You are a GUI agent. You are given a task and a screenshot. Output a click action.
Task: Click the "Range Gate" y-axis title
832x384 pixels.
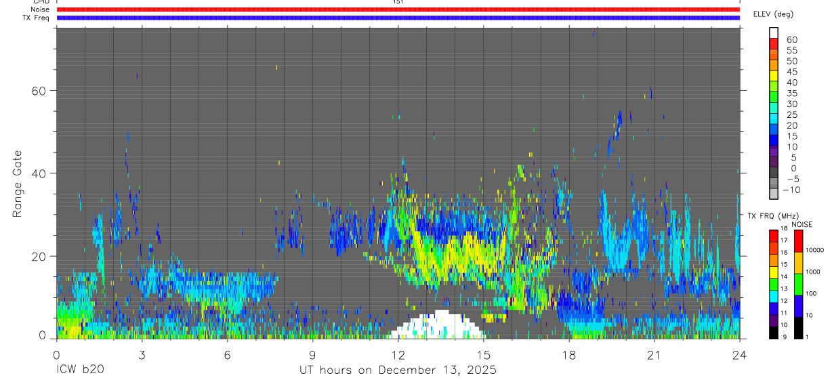click(18, 183)
